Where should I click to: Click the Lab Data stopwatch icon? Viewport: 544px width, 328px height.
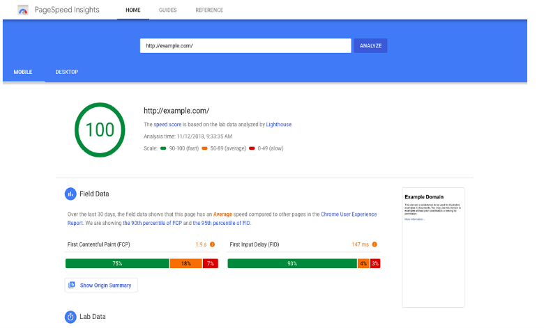click(x=70, y=317)
